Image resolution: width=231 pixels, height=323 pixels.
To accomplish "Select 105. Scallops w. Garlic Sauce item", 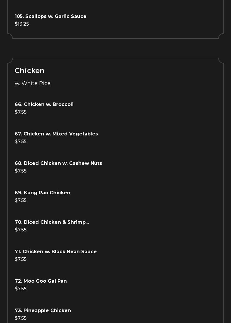I will pyautogui.click(x=51, y=16).
